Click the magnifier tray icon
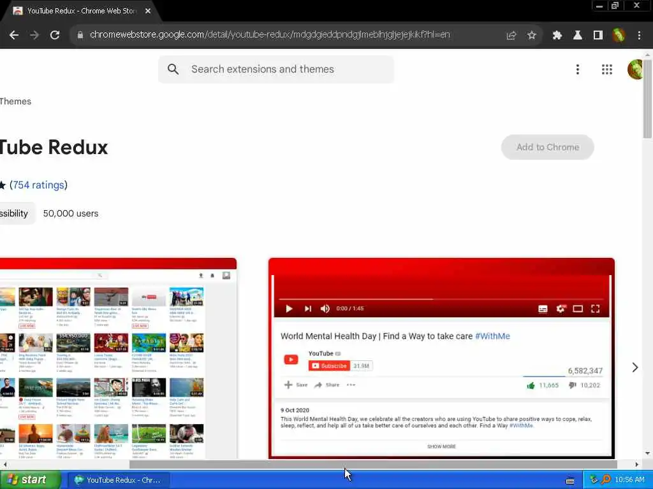The width and height of the screenshot is (653, 489). [x=606, y=480]
